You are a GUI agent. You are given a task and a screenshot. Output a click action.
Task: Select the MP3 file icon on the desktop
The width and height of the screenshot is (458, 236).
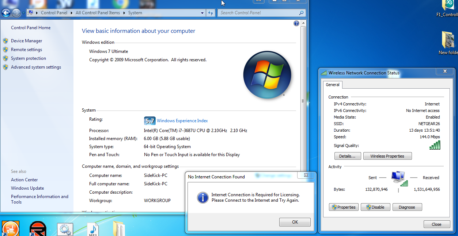coord(92,229)
